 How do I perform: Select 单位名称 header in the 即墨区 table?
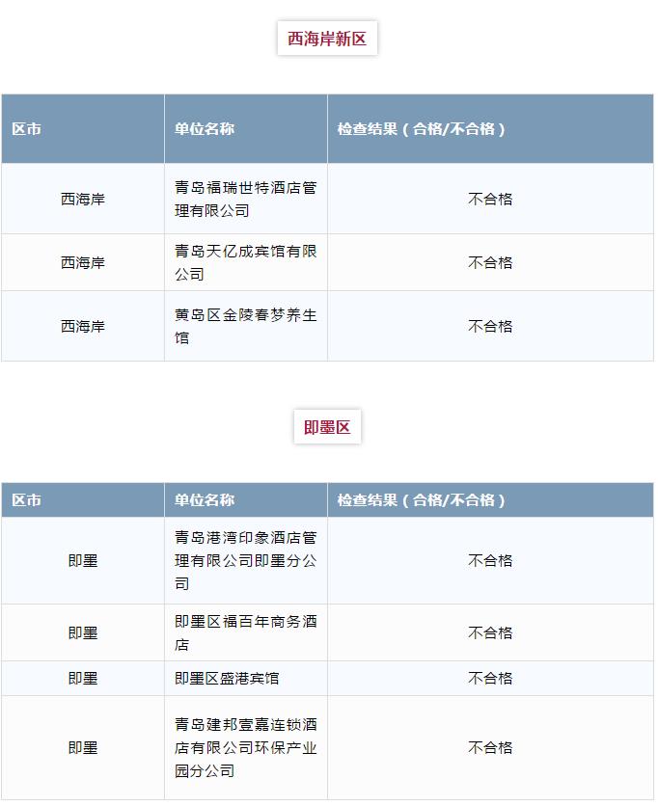pos(205,500)
